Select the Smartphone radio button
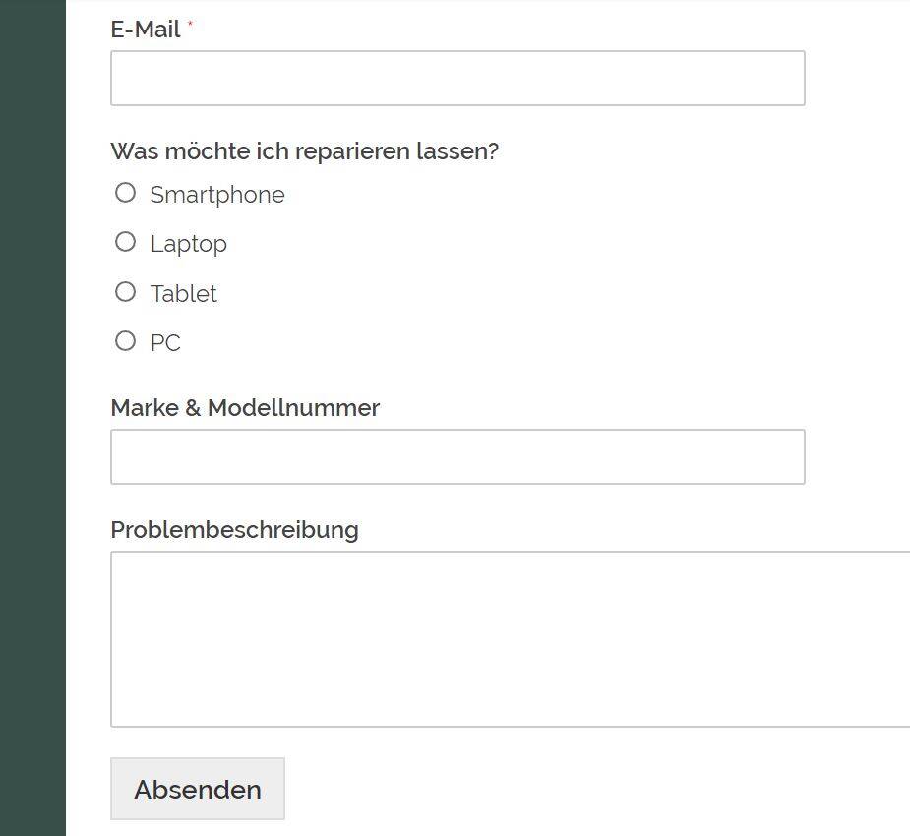 125,193
